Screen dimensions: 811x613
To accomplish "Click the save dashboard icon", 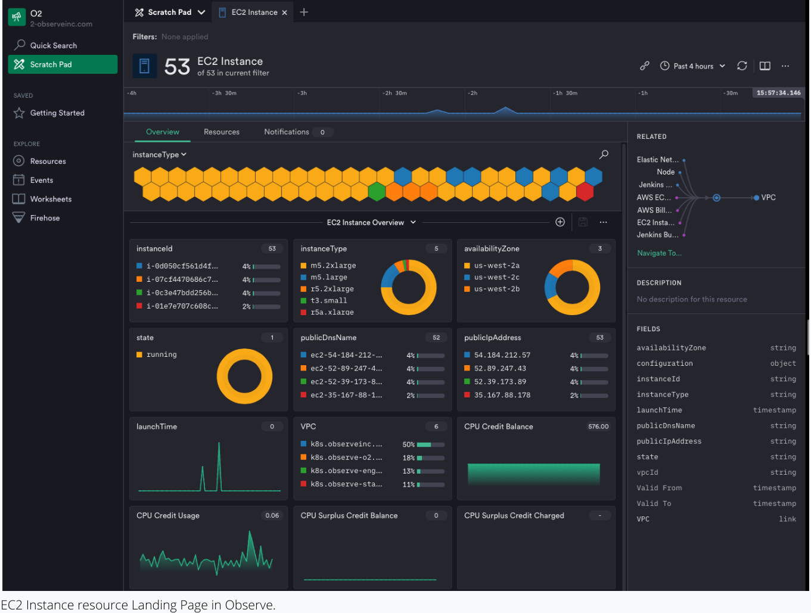I will click(583, 222).
